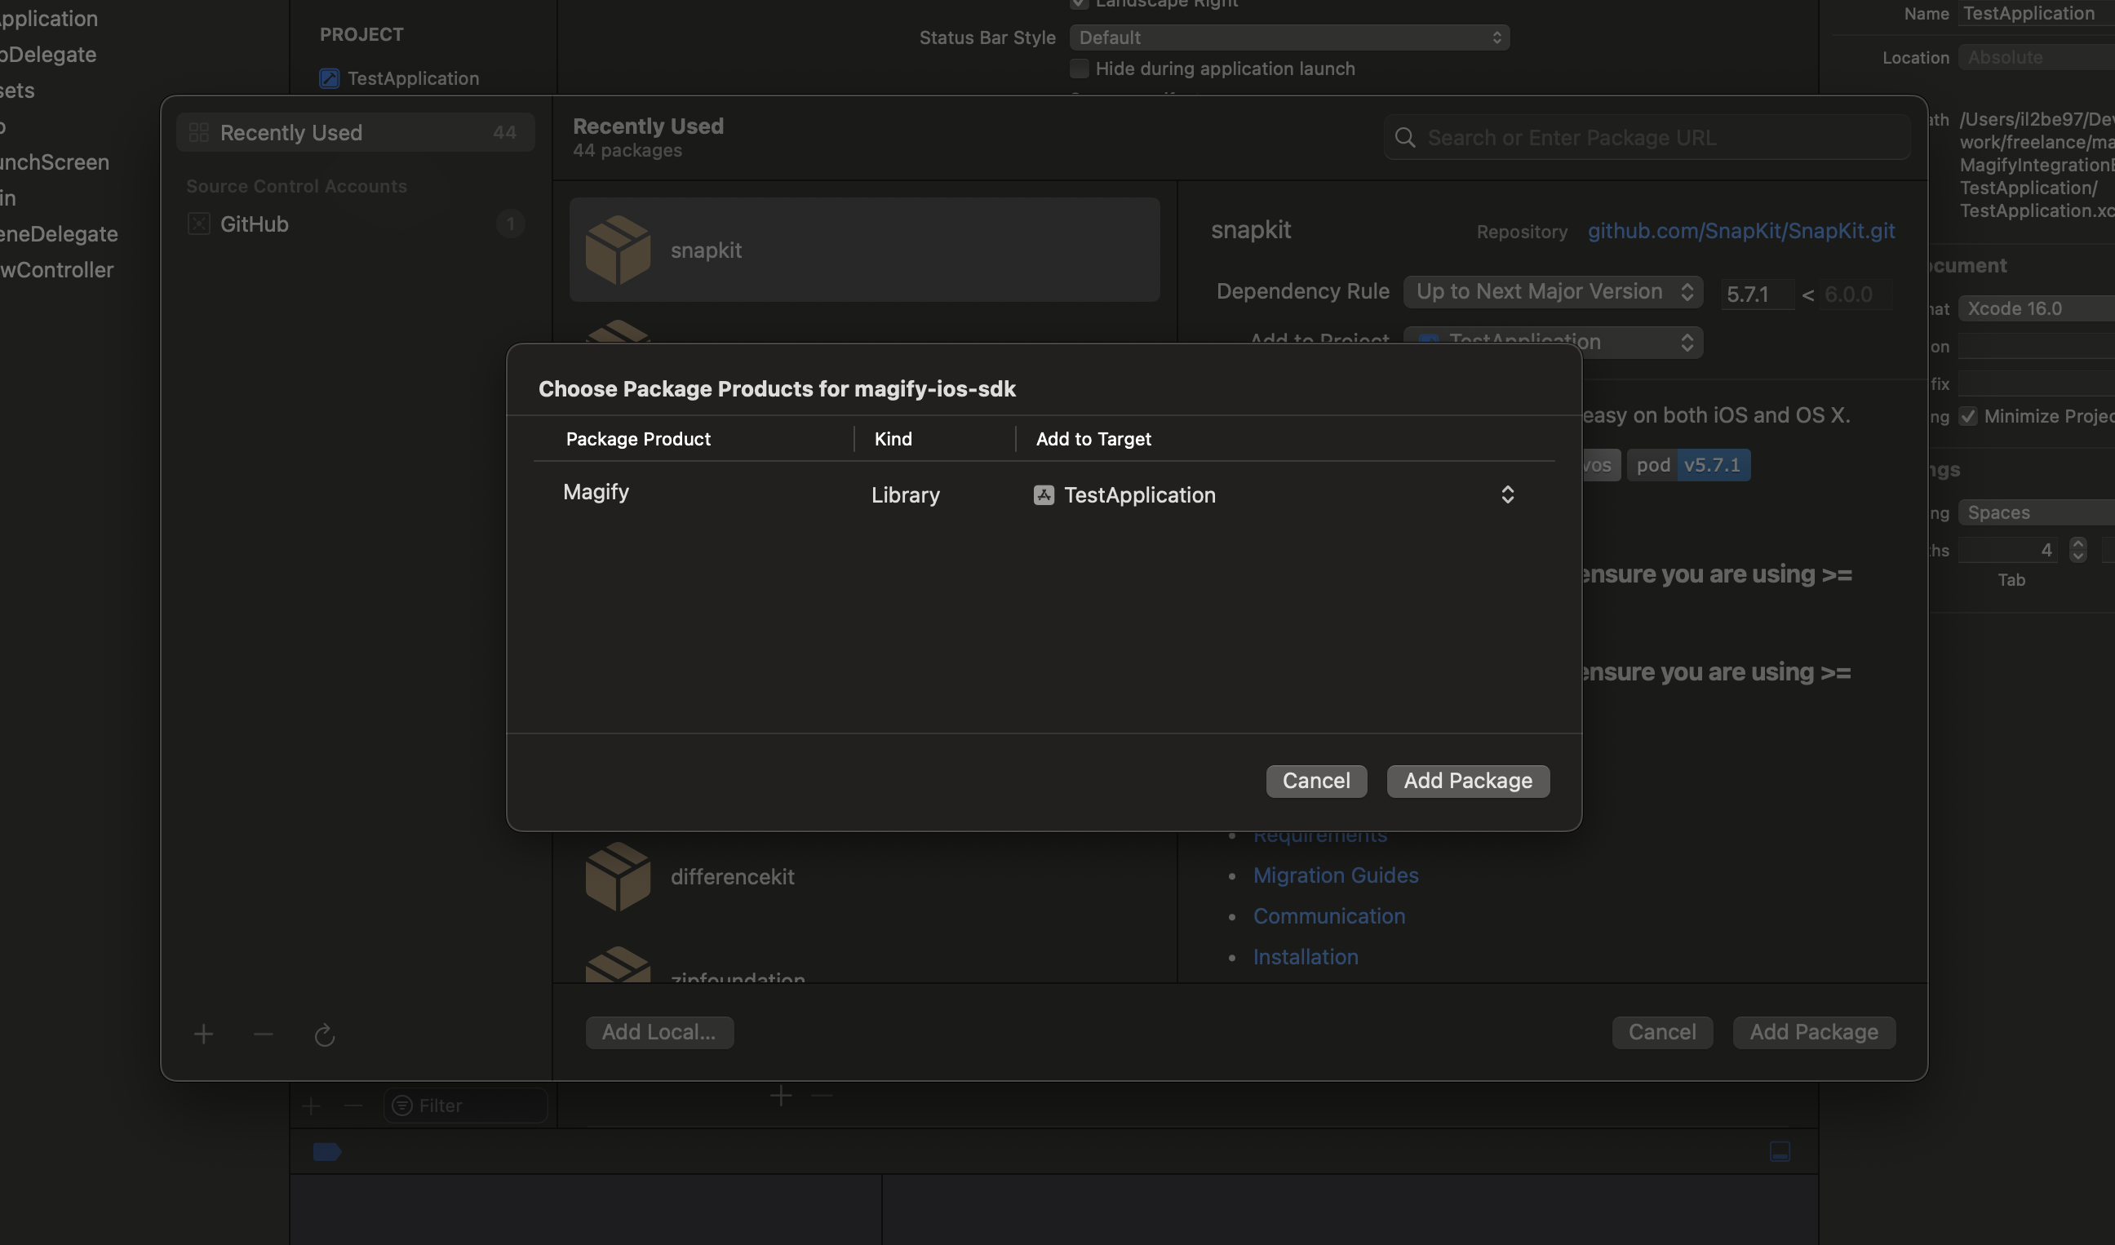Viewport: 2115px width, 1245px height.
Task: Select the Magify package product row
Action: (1044, 494)
